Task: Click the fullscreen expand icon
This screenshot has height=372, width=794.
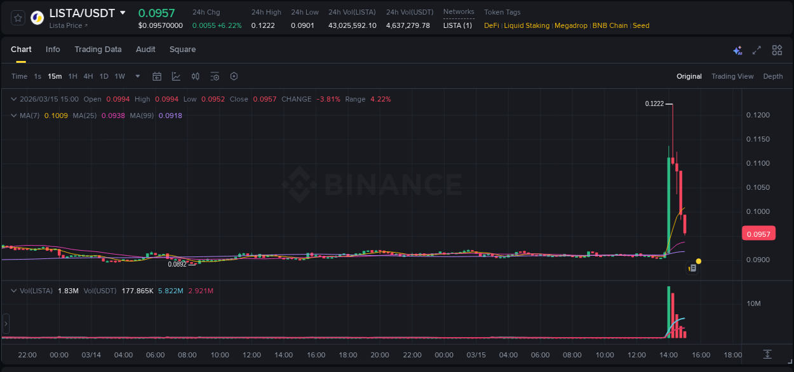Action: coord(757,50)
